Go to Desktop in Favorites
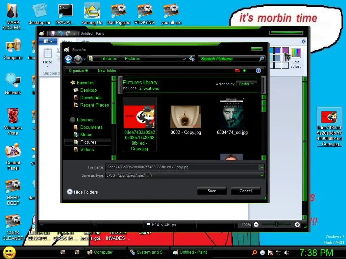The width and height of the screenshot is (346, 259). (x=85, y=90)
